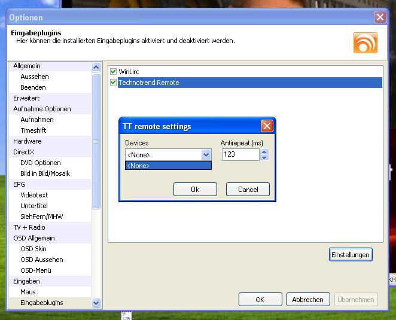Image resolution: width=396 pixels, height=320 pixels.
Task: Click OK in the Optionen window
Action: click(x=260, y=300)
